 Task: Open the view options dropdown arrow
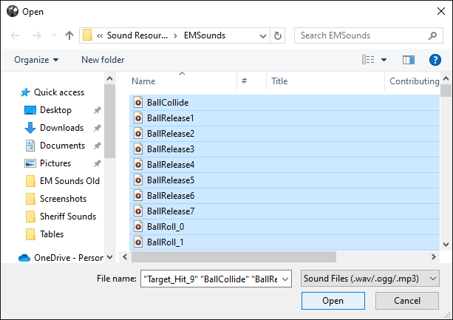pos(384,60)
